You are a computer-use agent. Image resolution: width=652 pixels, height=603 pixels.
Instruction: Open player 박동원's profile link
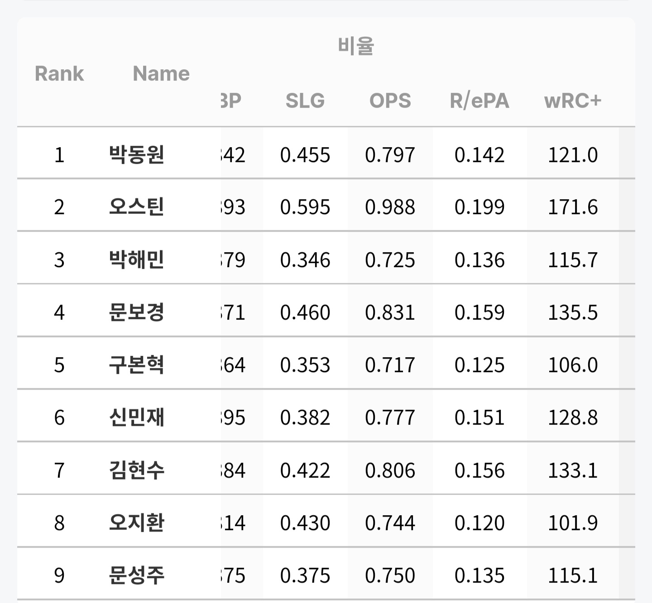[136, 155]
